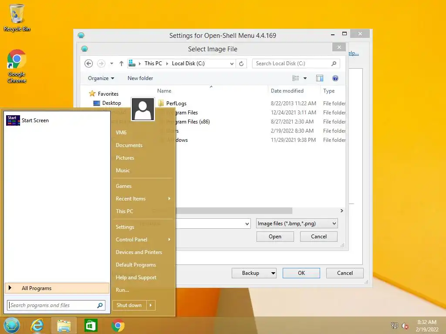Click the user account picture
Image resolution: width=446 pixels, height=334 pixels.
pos(143,109)
